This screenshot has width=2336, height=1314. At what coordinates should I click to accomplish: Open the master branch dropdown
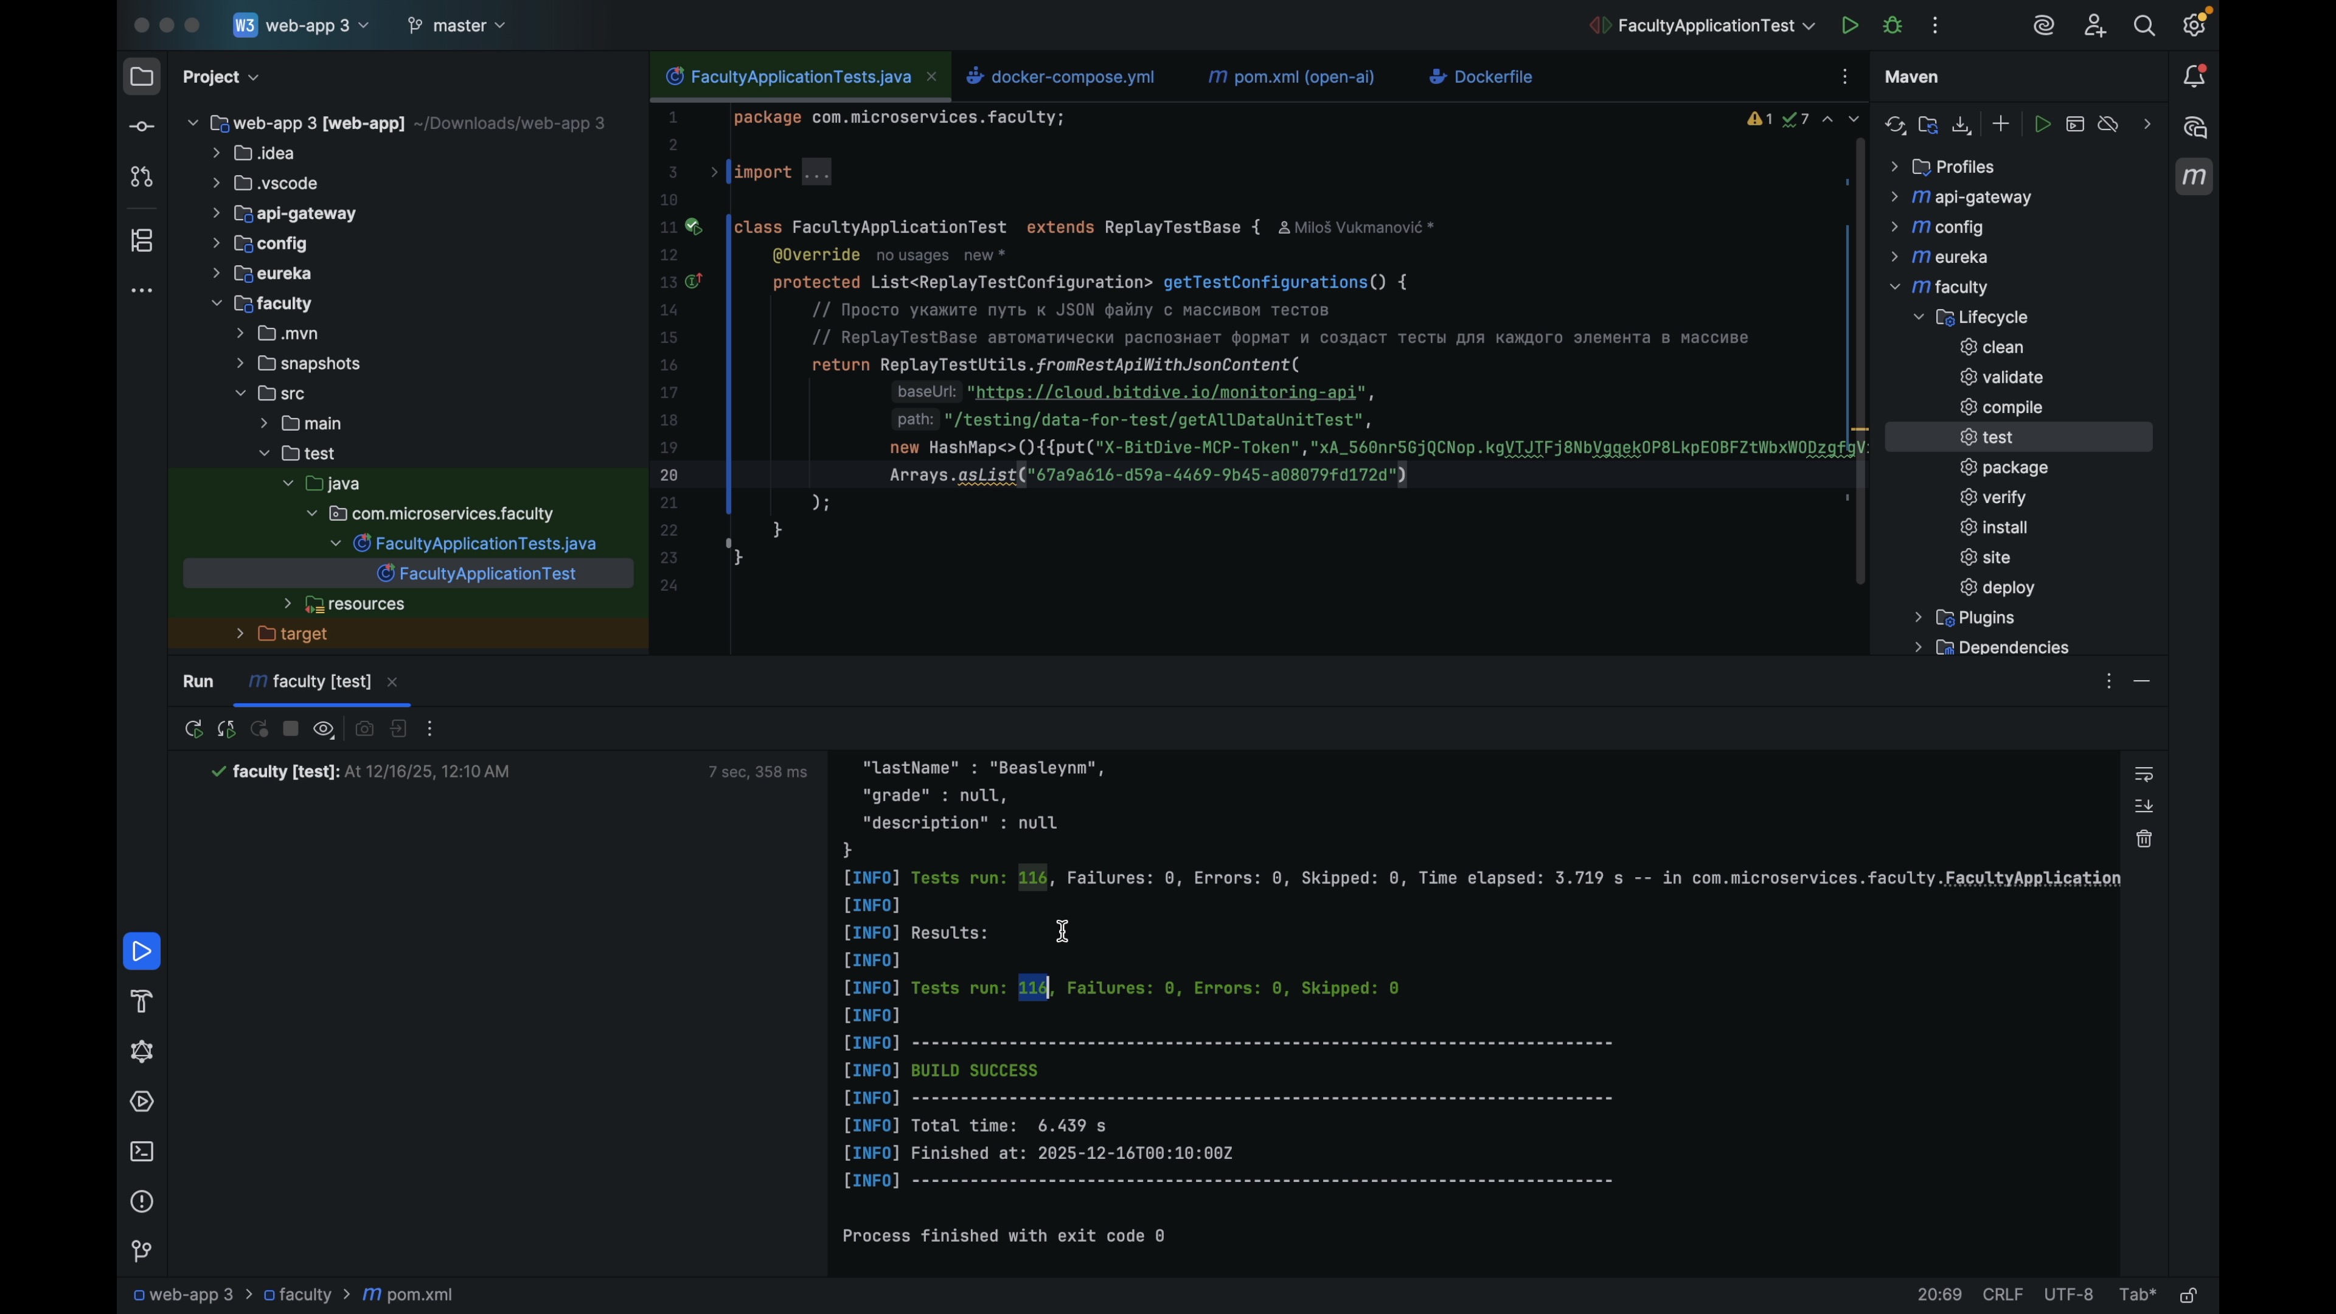pos(457,26)
